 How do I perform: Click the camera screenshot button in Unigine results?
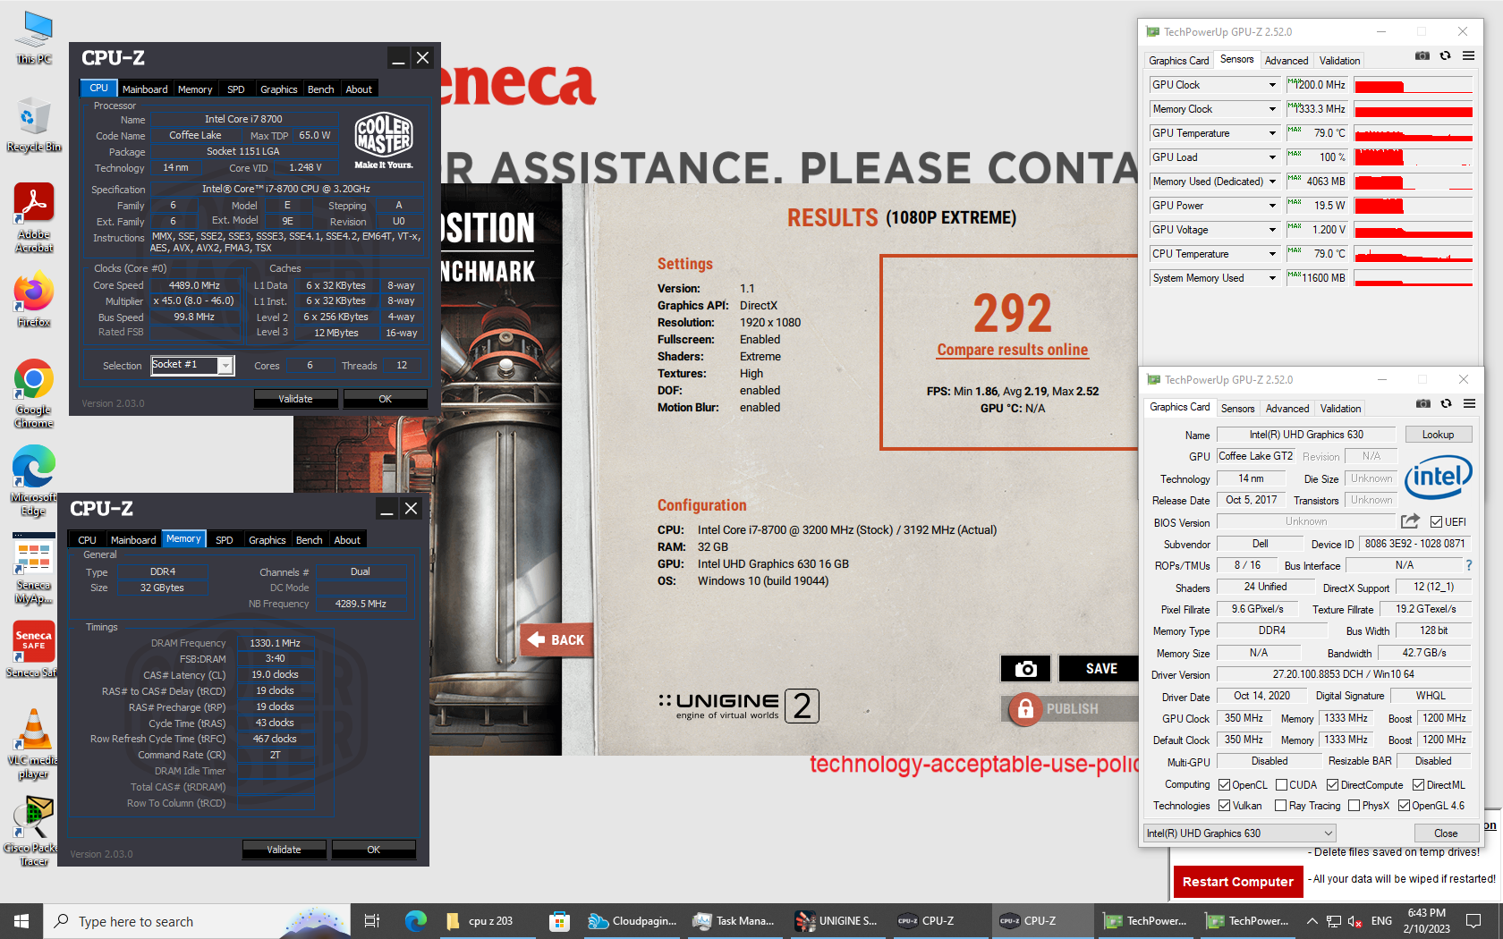[x=1025, y=668]
